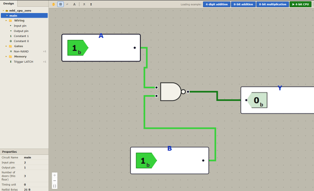The height and width of the screenshot is (191, 314).
Task: Select the hand poke tool
Action: [x=54, y=4]
